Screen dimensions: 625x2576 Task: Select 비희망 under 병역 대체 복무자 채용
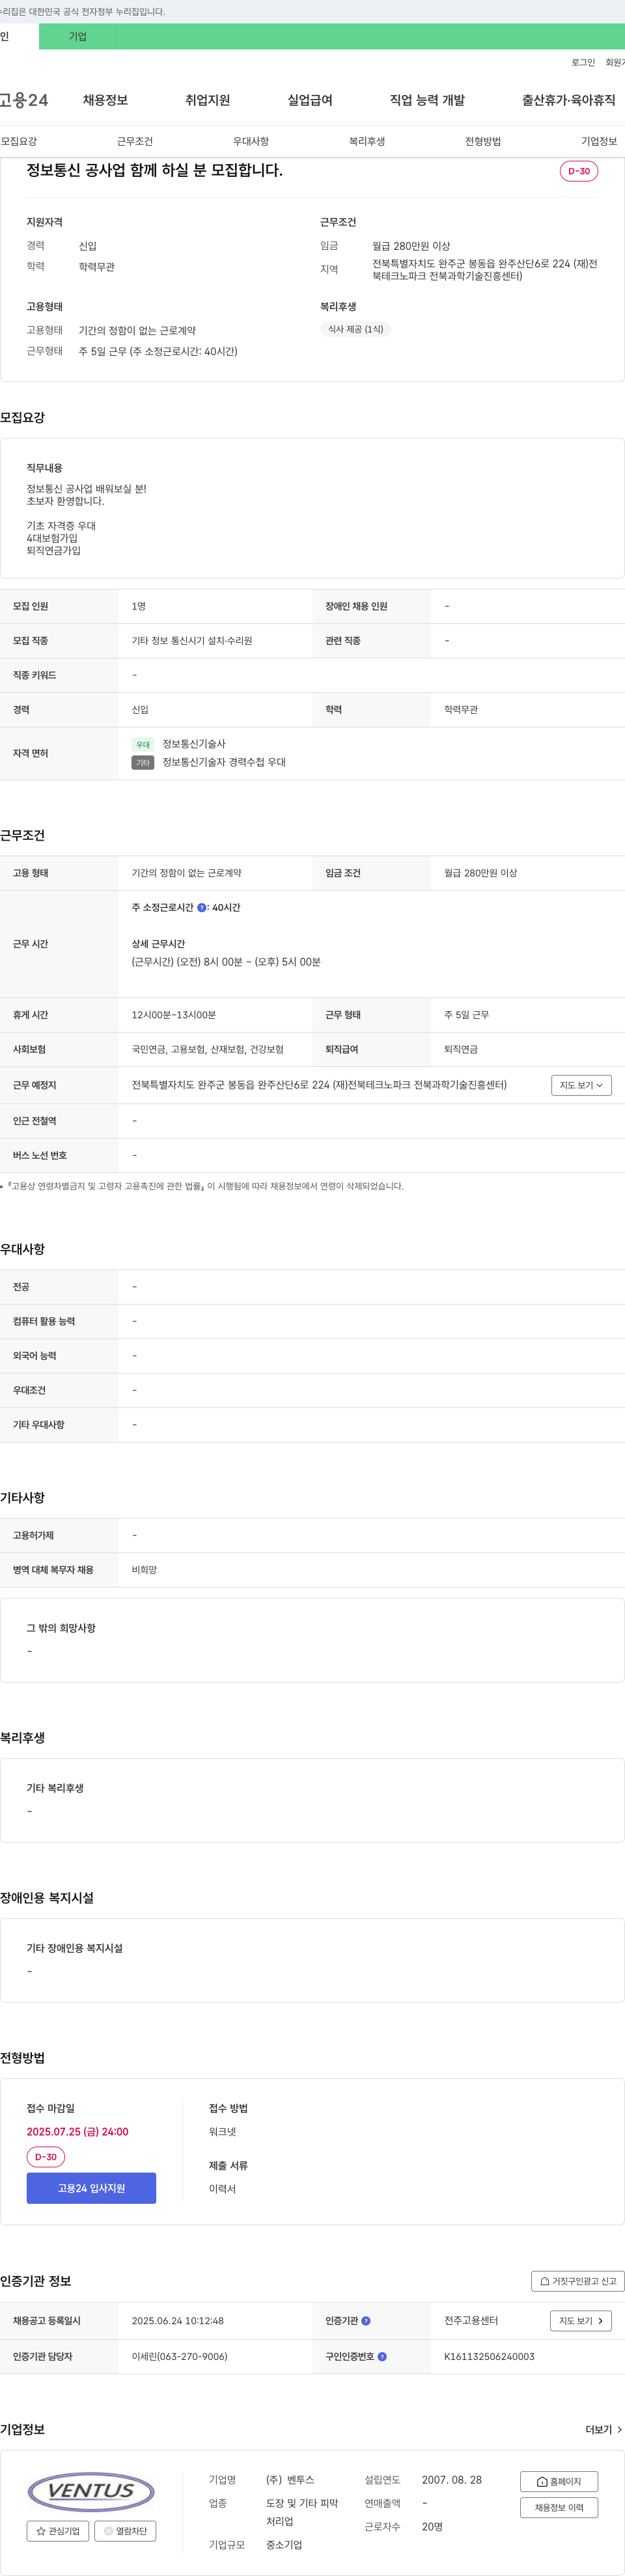144,1570
